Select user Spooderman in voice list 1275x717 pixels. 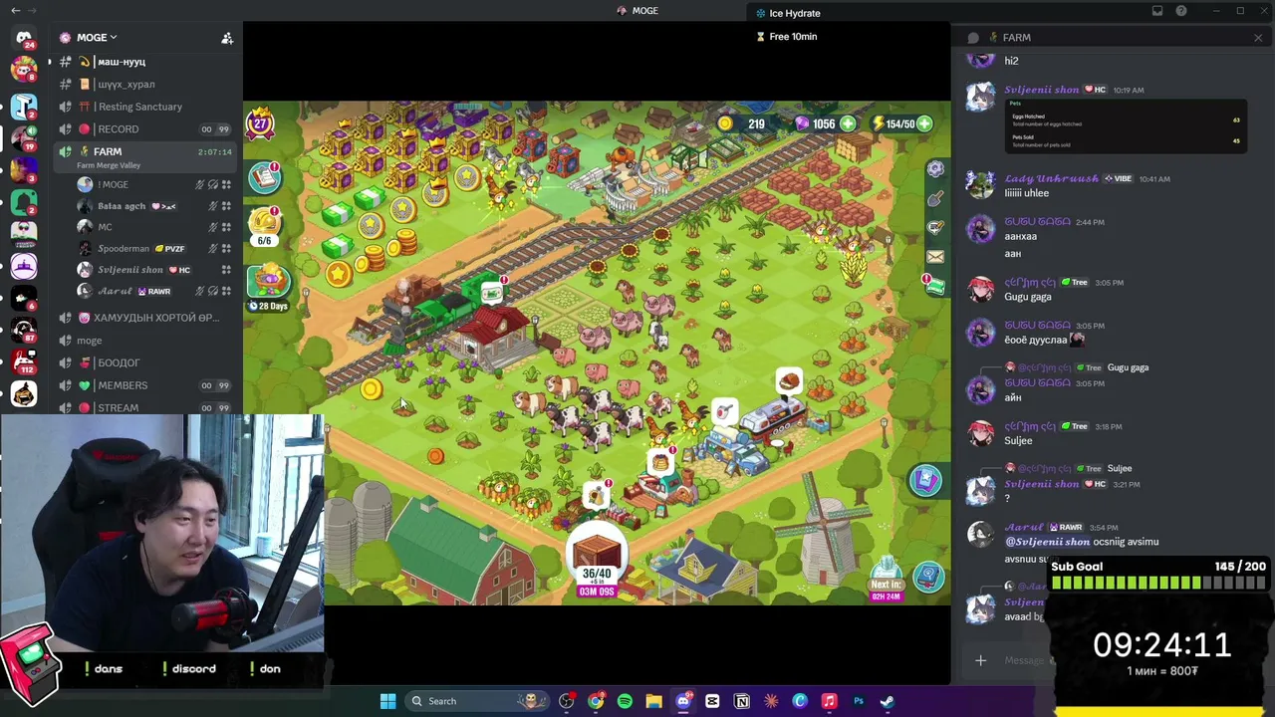tap(154, 248)
